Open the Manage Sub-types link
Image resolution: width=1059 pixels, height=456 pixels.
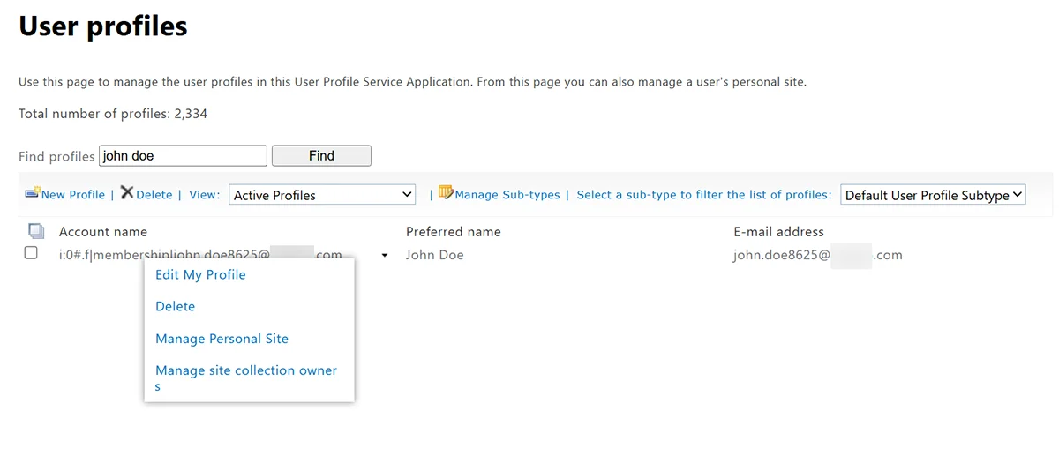pyautogui.click(x=507, y=195)
